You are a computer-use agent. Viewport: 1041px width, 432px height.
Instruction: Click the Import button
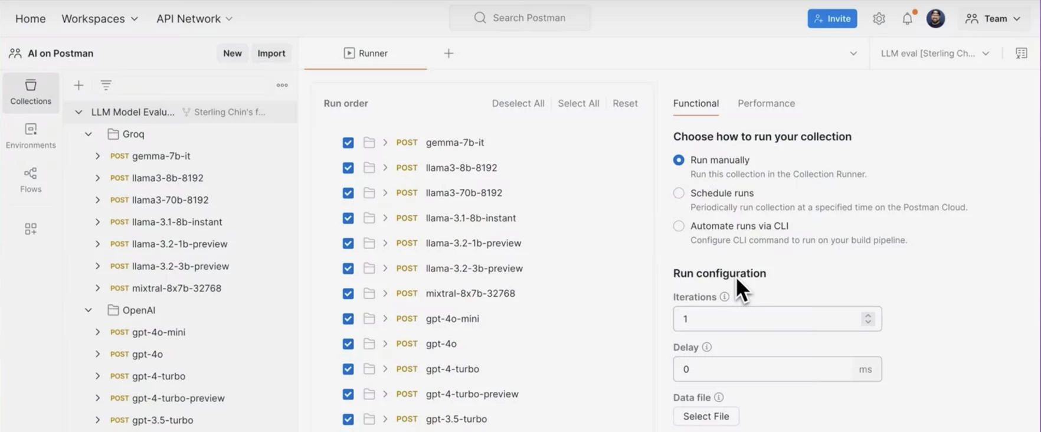pyautogui.click(x=271, y=53)
